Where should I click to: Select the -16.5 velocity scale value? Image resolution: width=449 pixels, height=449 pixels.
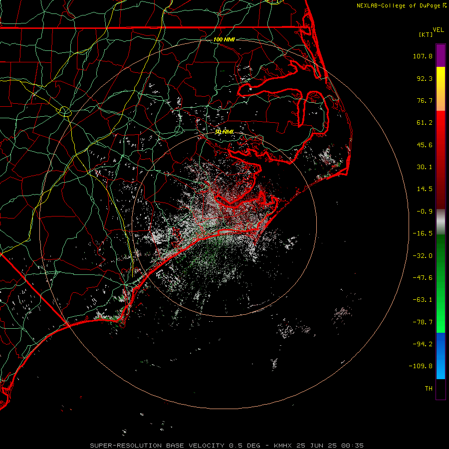point(423,233)
